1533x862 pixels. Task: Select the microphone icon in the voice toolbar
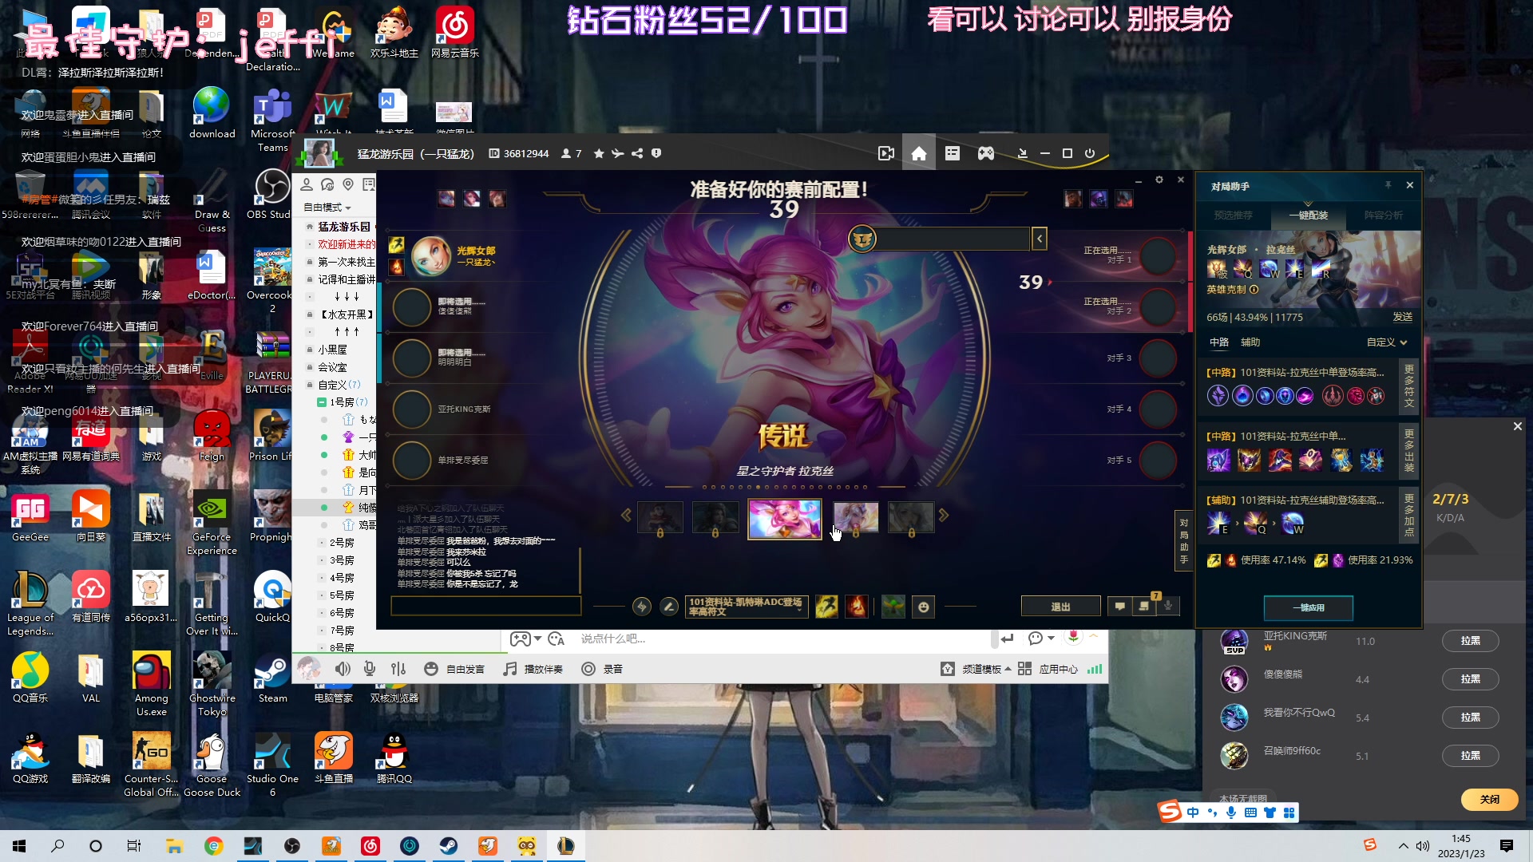369,669
